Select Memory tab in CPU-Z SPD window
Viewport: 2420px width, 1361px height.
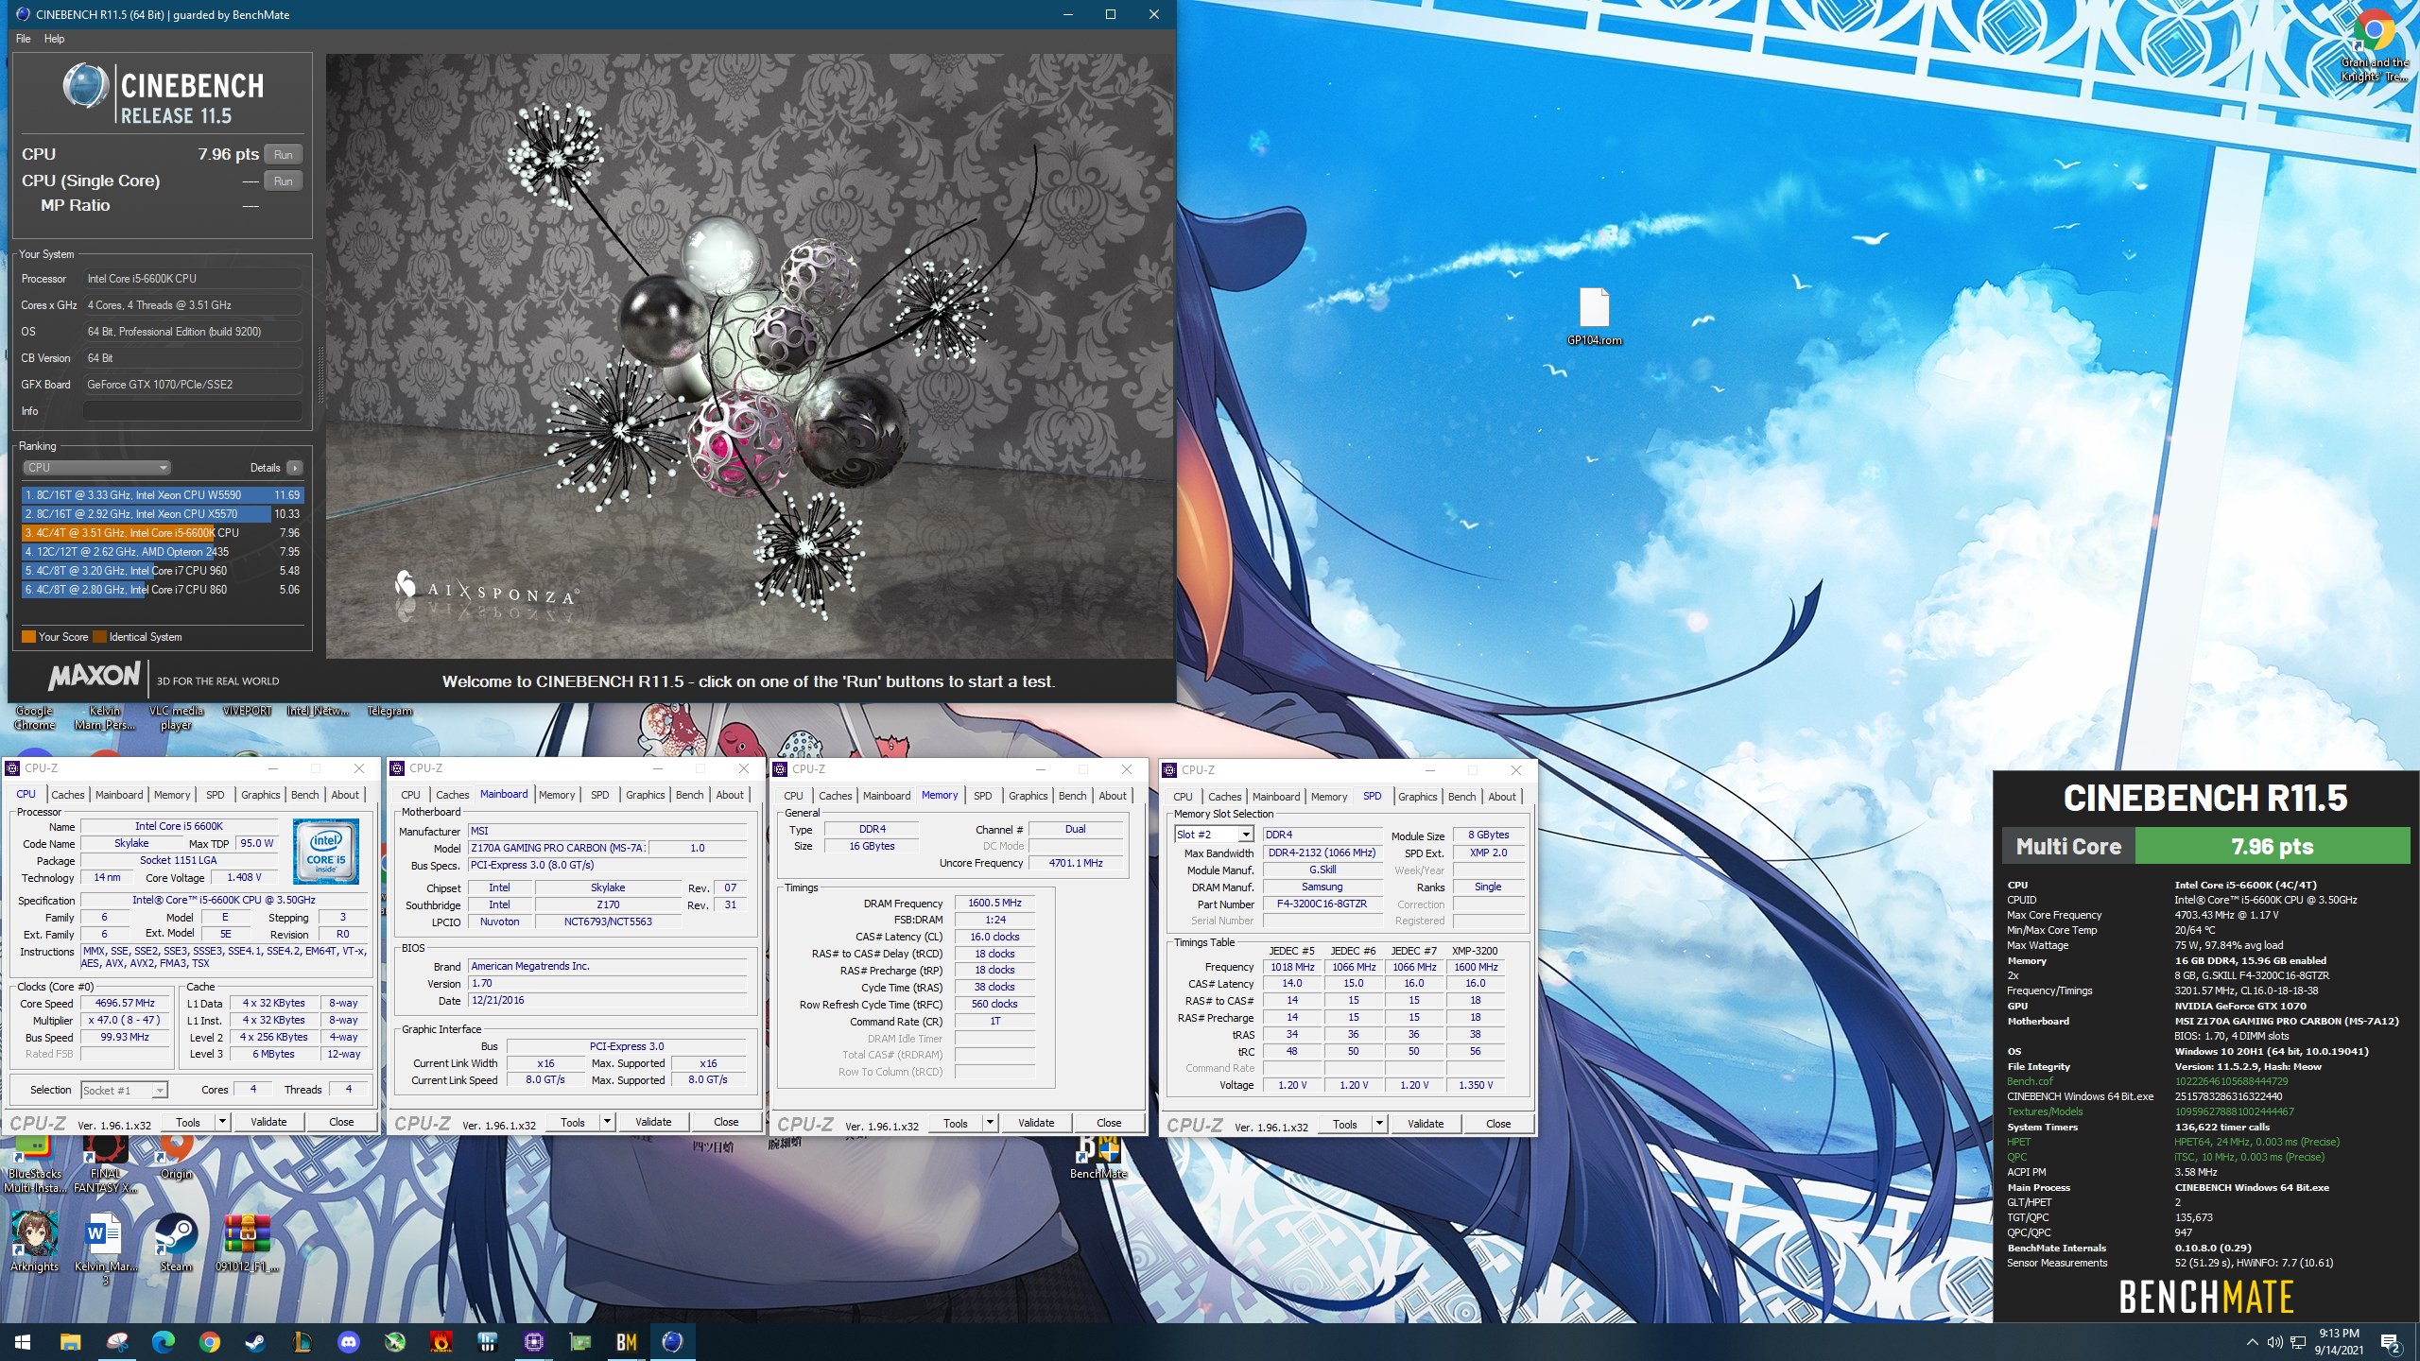pyautogui.click(x=1329, y=797)
